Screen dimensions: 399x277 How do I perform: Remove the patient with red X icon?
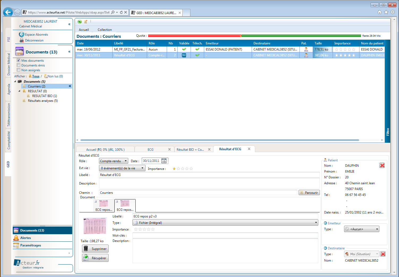click(382, 165)
